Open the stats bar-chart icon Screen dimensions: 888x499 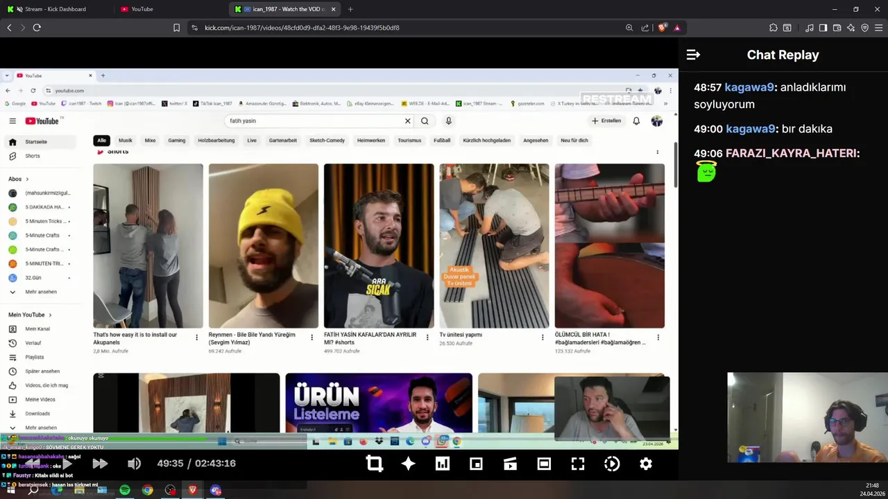pos(443,464)
